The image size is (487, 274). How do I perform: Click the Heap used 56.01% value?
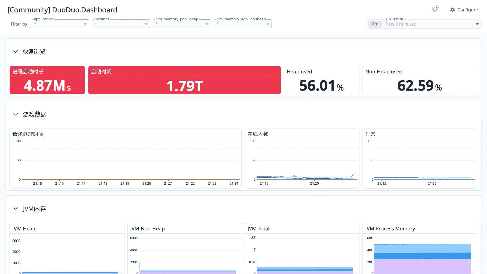(x=321, y=86)
